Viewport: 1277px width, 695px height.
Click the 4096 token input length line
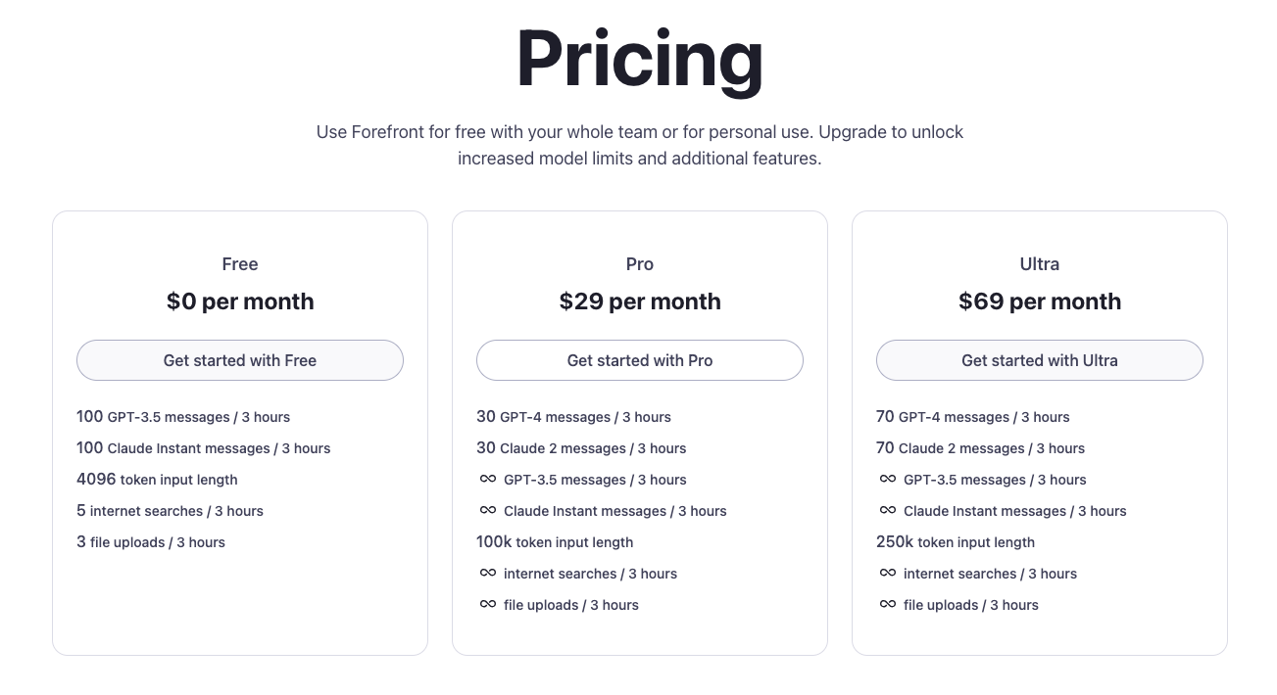pyautogui.click(x=157, y=480)
